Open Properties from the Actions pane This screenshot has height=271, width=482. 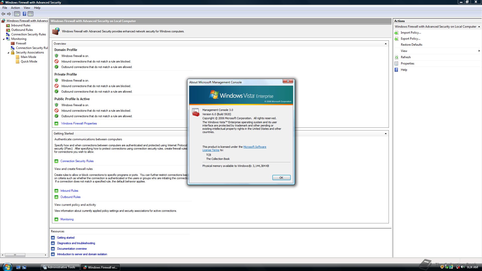click(407, 63)
